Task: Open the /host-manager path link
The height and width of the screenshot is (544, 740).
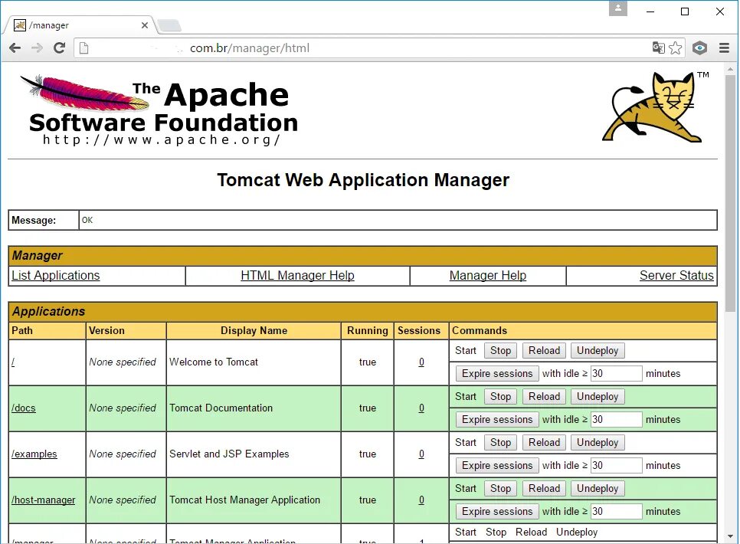Action: coord(44,500)
